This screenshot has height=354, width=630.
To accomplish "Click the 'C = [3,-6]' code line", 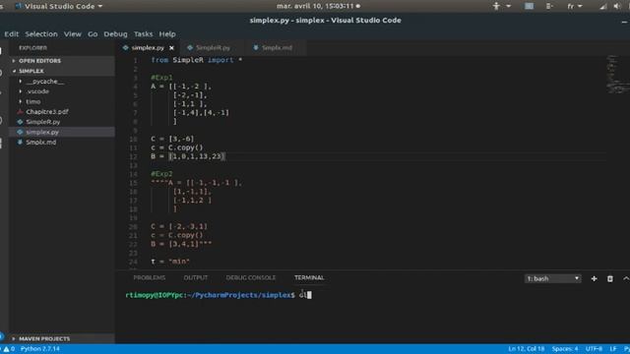I will click(x=172, y=139).
